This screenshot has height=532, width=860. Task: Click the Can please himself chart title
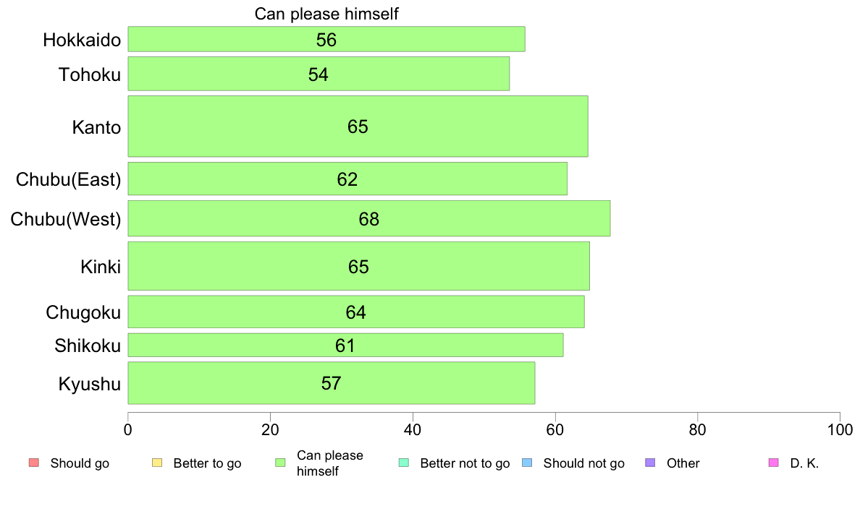tap(326, 14)
